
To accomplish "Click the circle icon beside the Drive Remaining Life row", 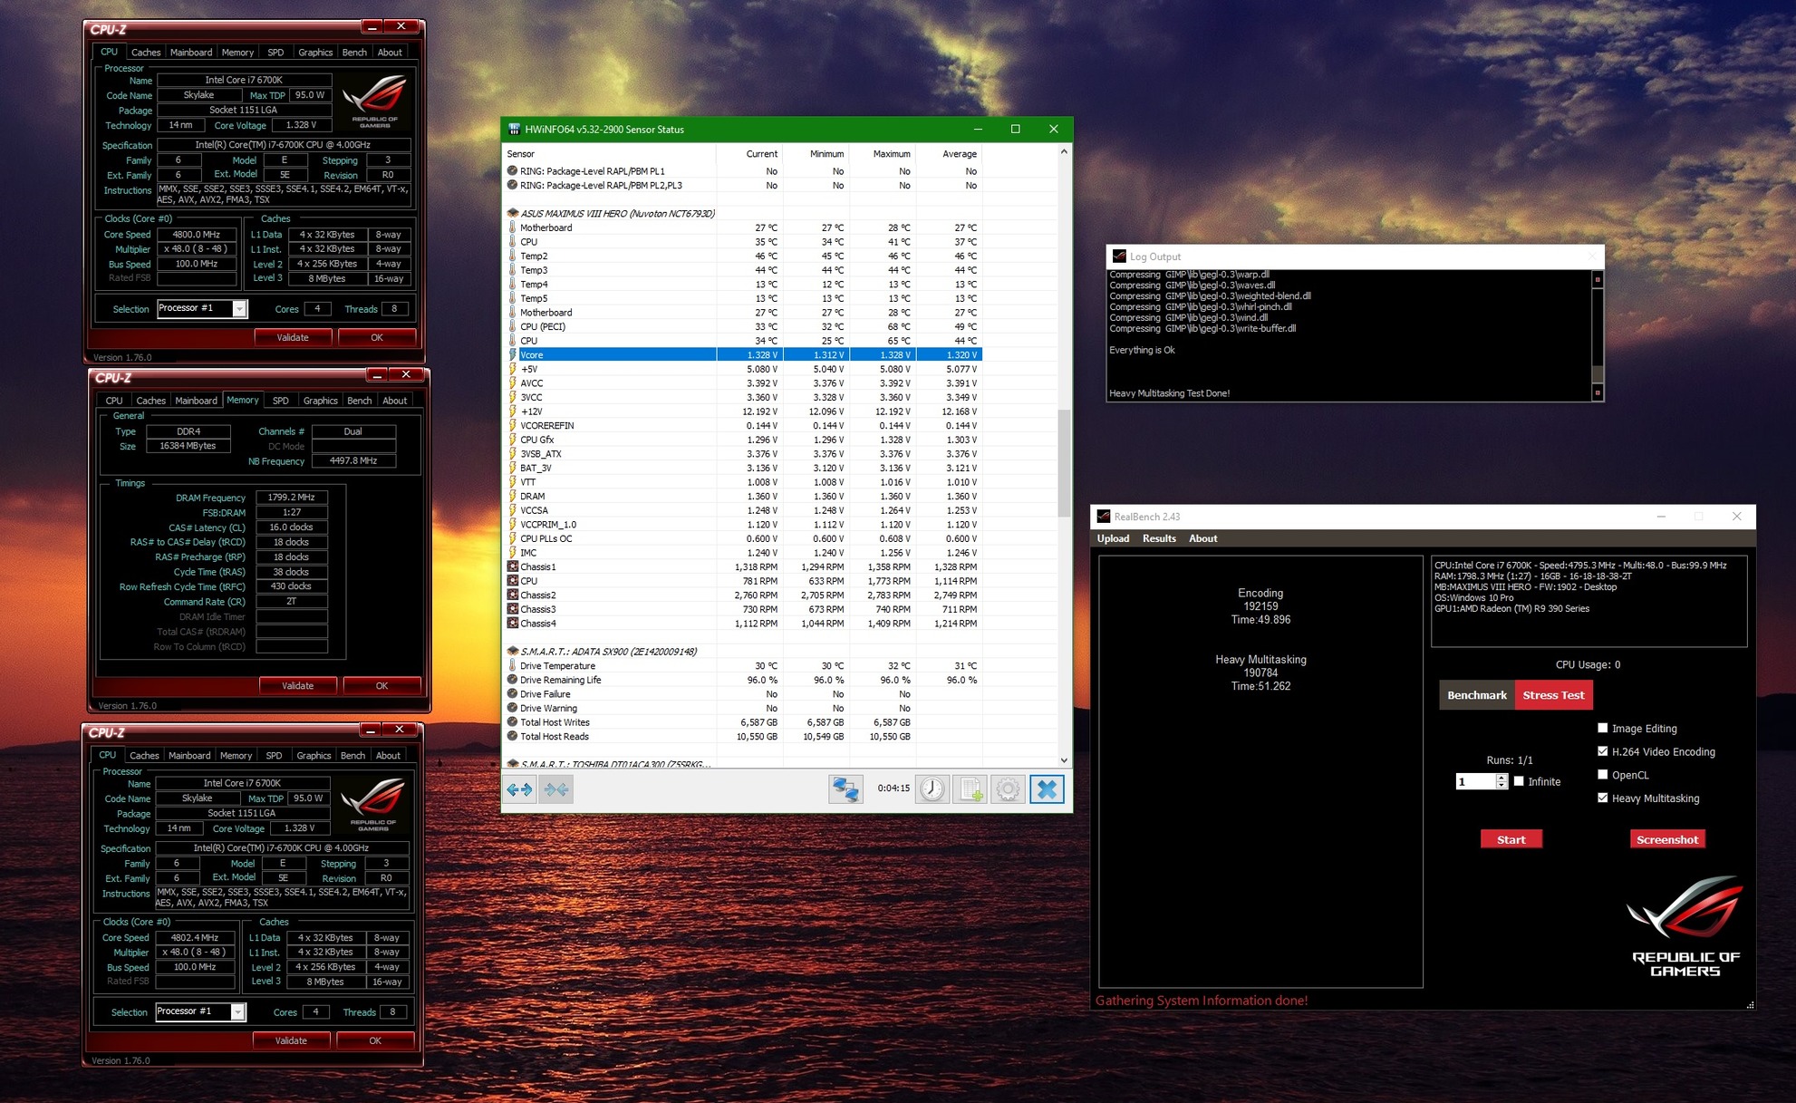I will (x=512, y=680).
